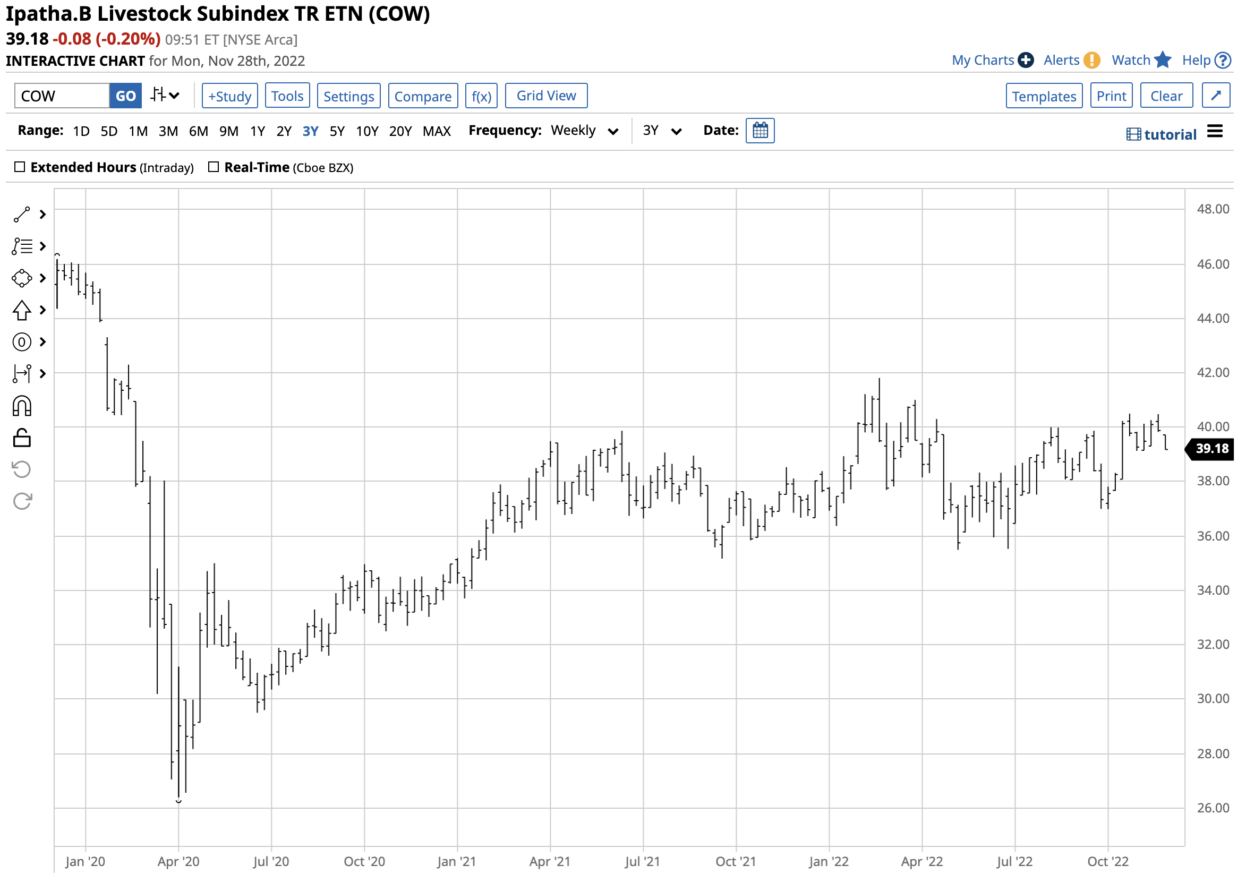Toggle the Watch star
Screen dimensions: 1246x891
pos(1162,60)
